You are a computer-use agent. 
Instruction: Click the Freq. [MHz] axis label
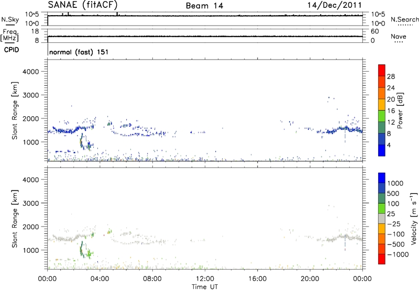pos(9,35)
